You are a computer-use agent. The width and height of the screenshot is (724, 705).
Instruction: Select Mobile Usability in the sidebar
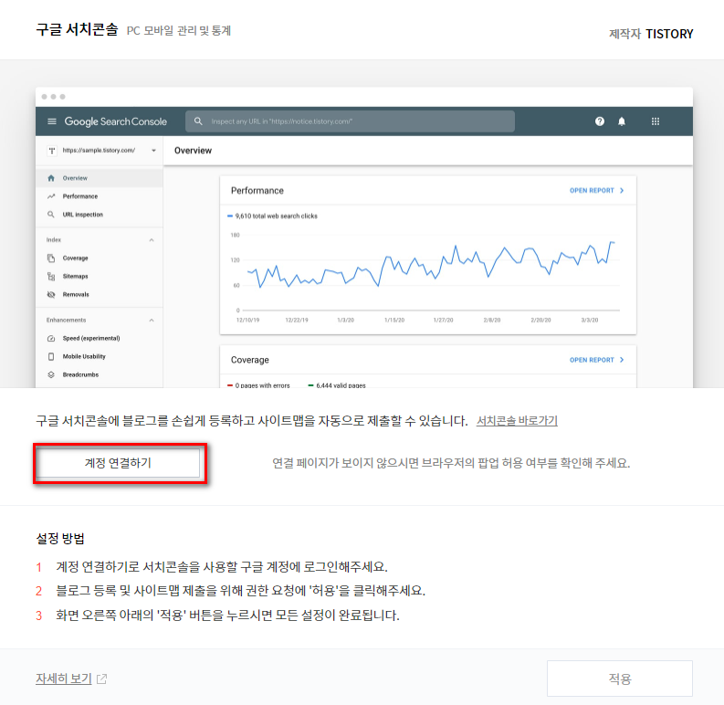(84, 356)
